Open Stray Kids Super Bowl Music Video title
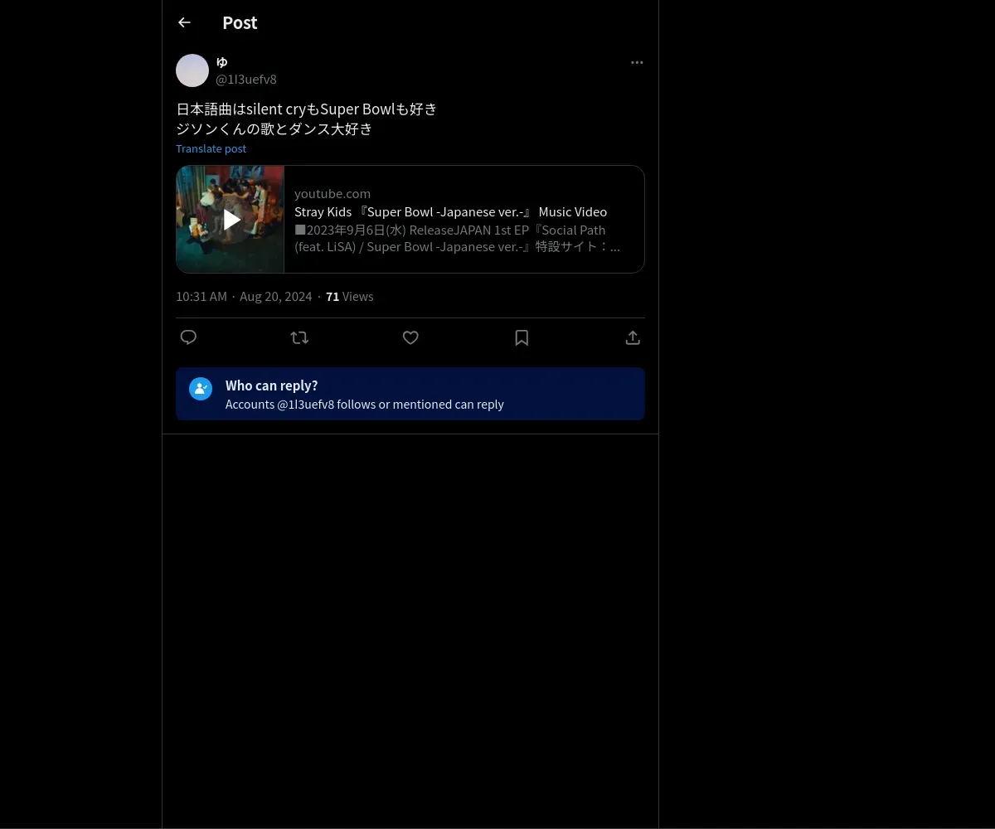995x829 pixels. pyautogui.click(x=450, y=211)
